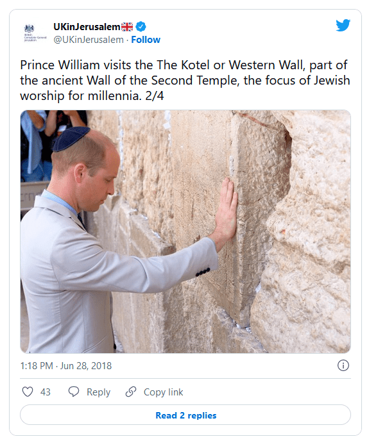This screenshot has width=369, height=448.
Task: Click the tweet text about The Kotel
Action: 185,80
